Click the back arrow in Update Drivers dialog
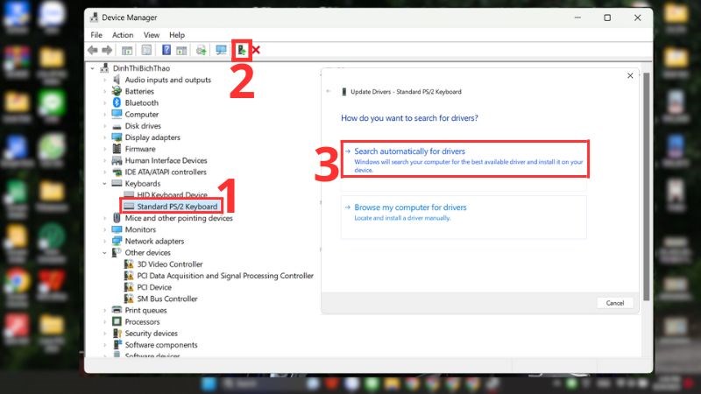Screen dimensions: 701x394 coord(329,92)
